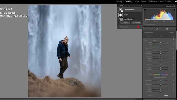
Task: Open the overlay options three-dots menu
Action: pyautogui.click(x=141, y=27)
